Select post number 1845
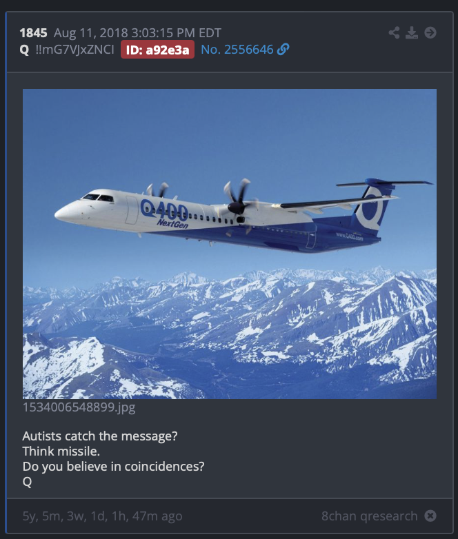 tap(33, 33)
